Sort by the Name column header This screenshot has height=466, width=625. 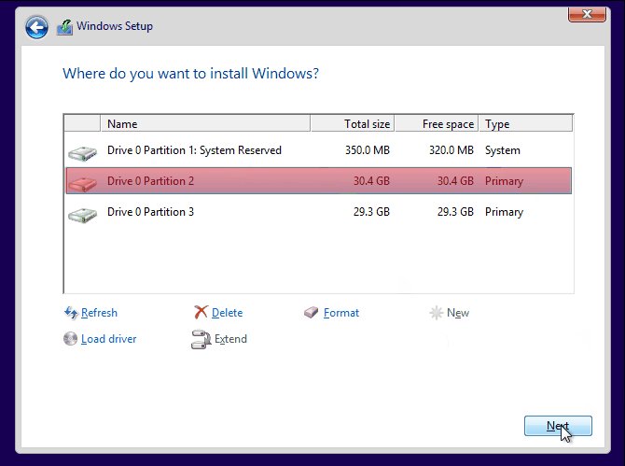pyautogui.click(x=205, y=123)
